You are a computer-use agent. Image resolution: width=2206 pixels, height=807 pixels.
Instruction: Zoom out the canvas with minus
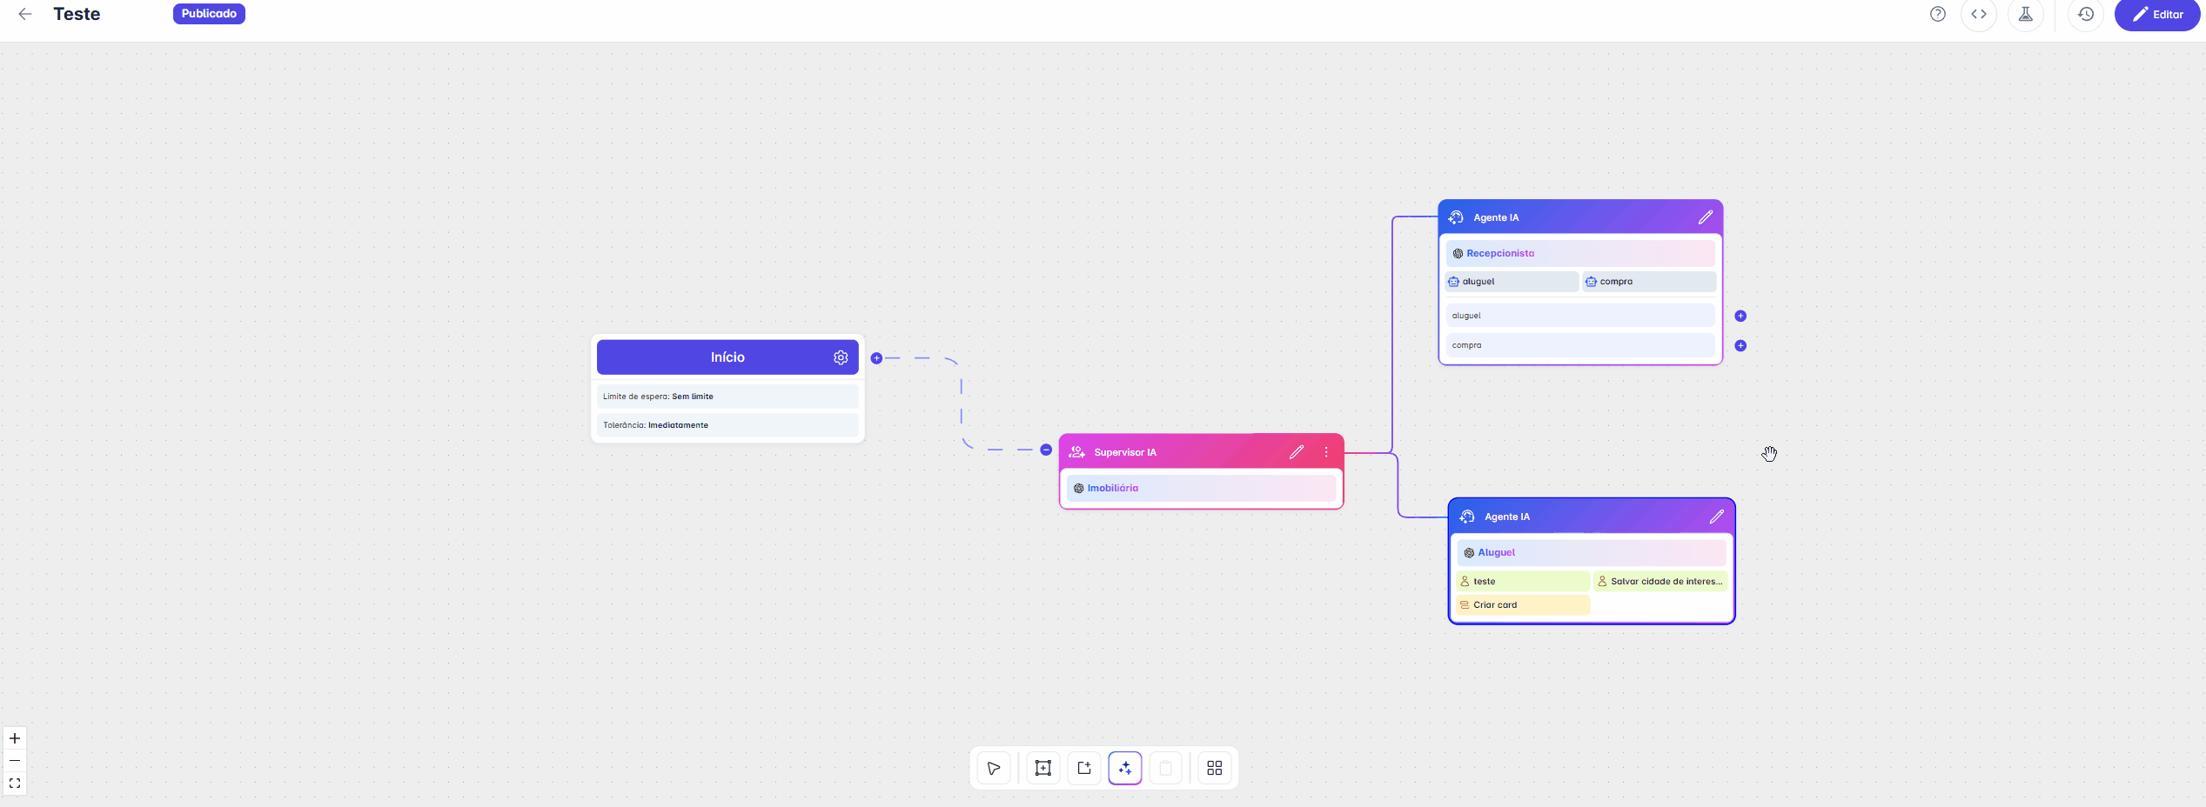(15, 761)
